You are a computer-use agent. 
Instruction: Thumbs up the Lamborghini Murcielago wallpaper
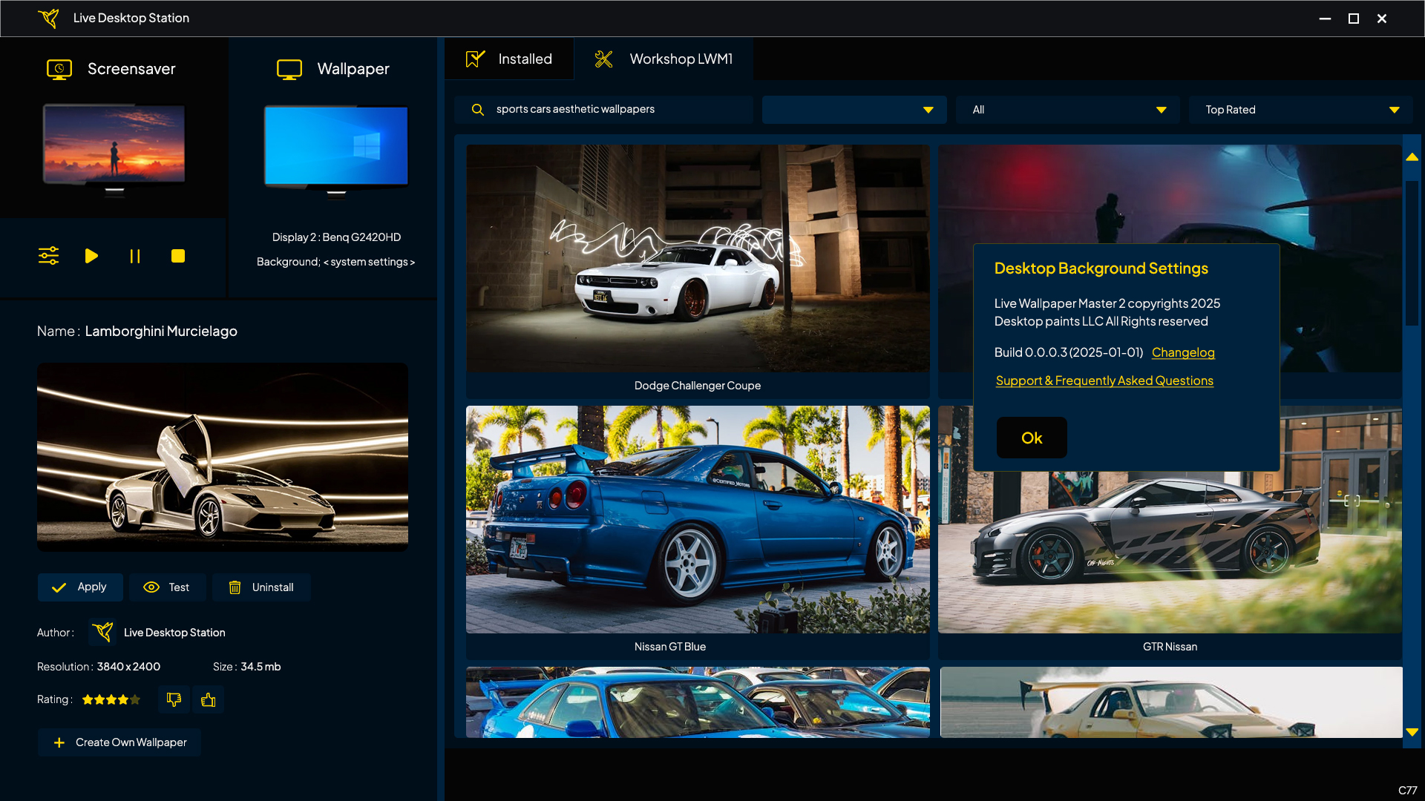(x=208, y=699)
